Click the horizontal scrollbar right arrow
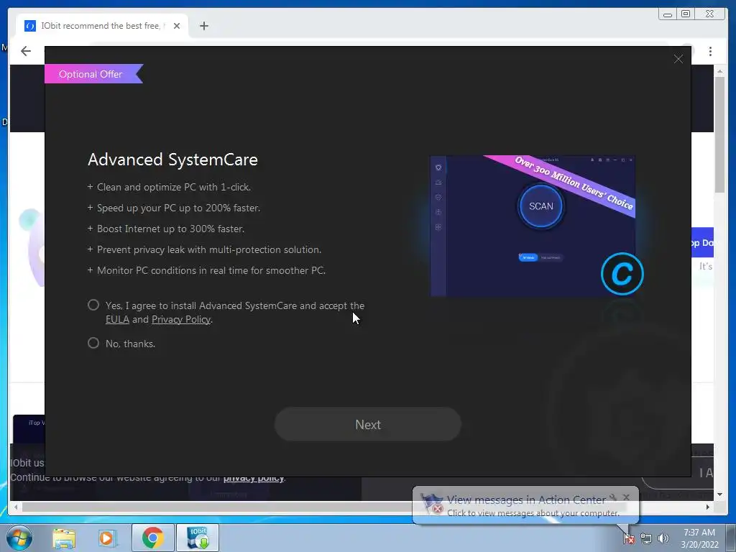Viewport: 736px width, 552px height. click(x=708, y=507)
